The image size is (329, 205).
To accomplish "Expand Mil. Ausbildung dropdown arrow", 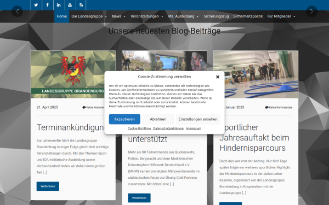I will coord(197,16).
